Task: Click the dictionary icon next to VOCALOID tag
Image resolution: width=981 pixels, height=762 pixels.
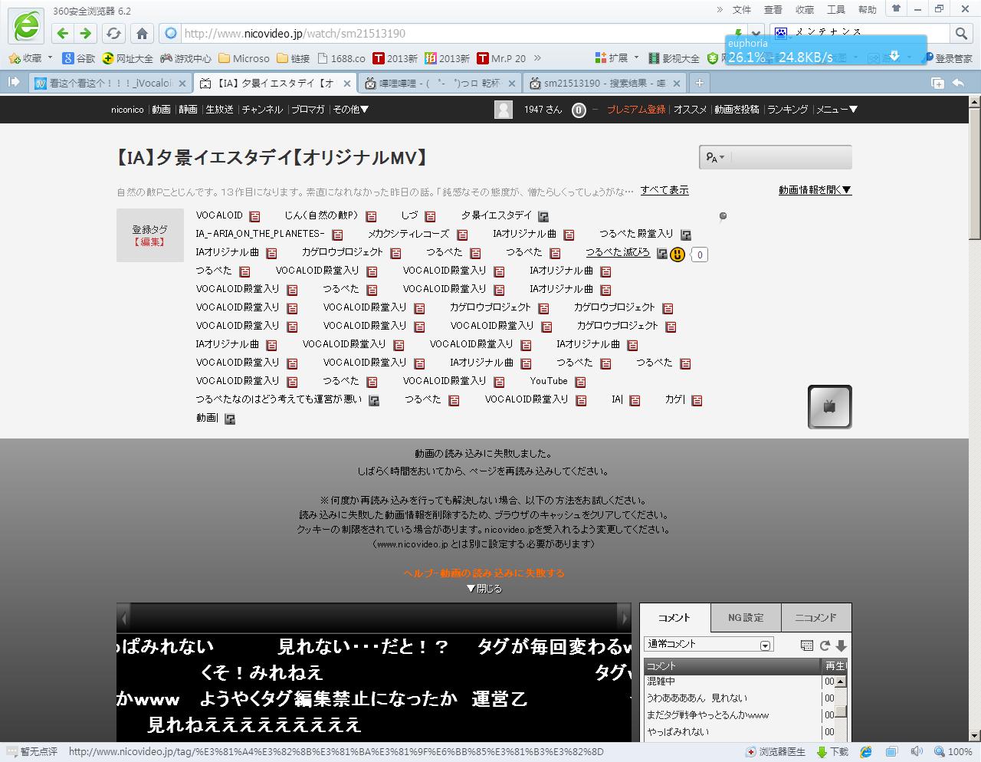Action: click(x=254, y=216)
